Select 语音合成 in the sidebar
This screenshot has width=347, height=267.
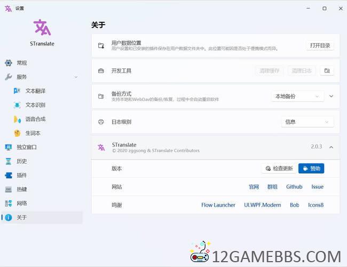tap(35, 119)
